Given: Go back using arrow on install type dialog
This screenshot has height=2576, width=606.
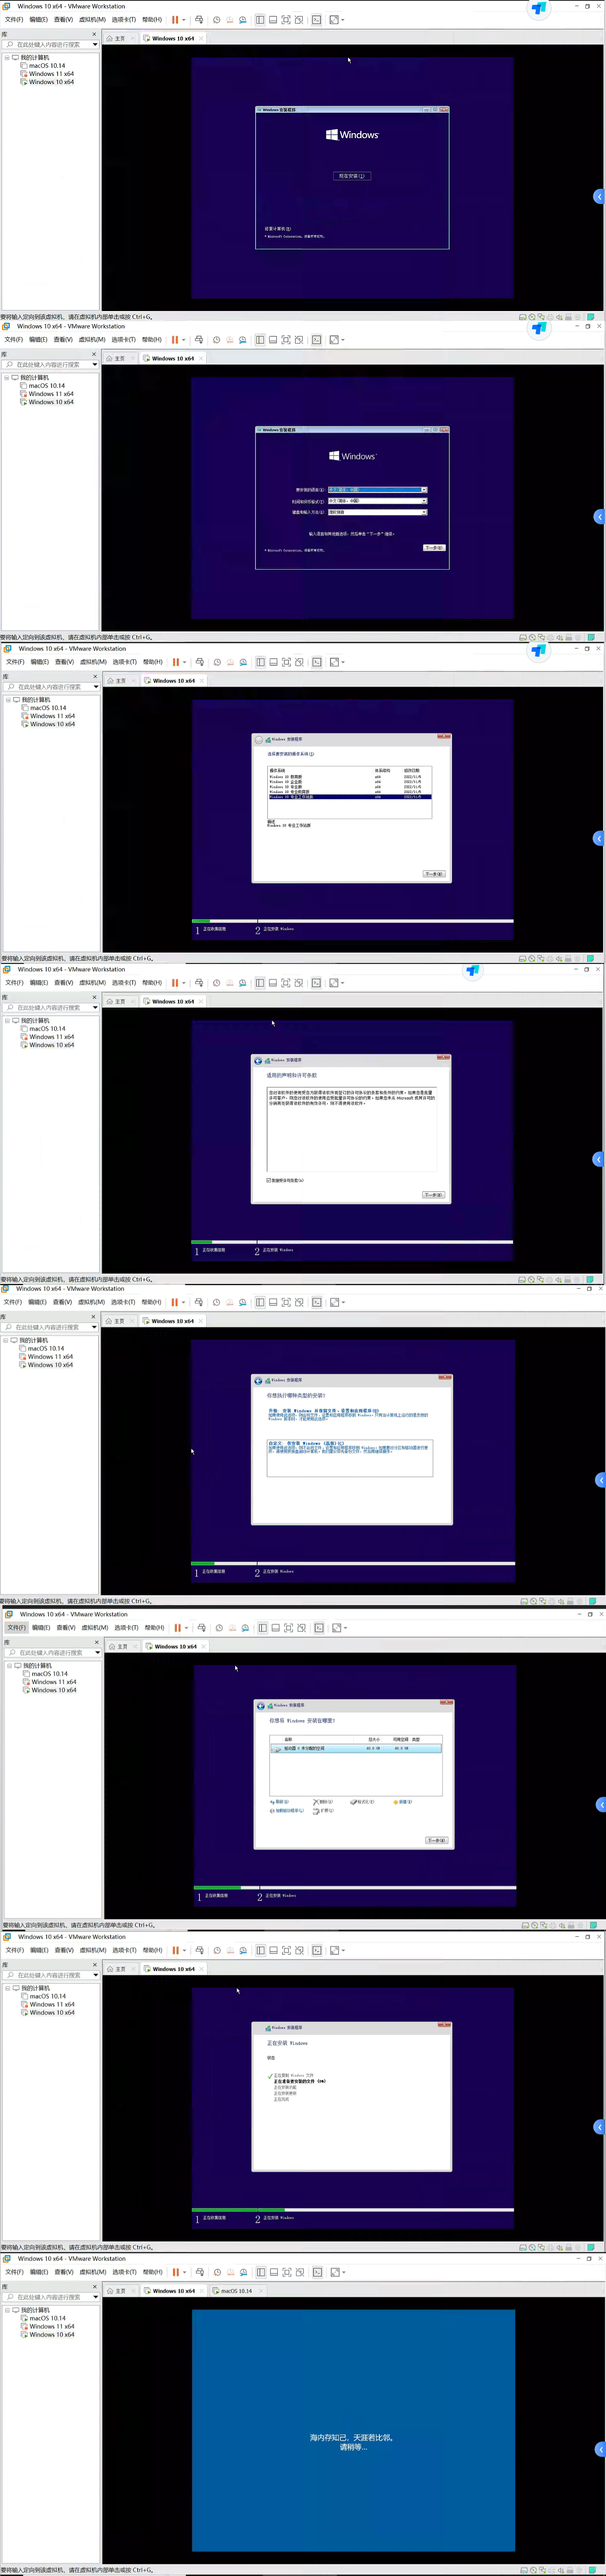Looking at the screenshot, I should point(258,1381).
